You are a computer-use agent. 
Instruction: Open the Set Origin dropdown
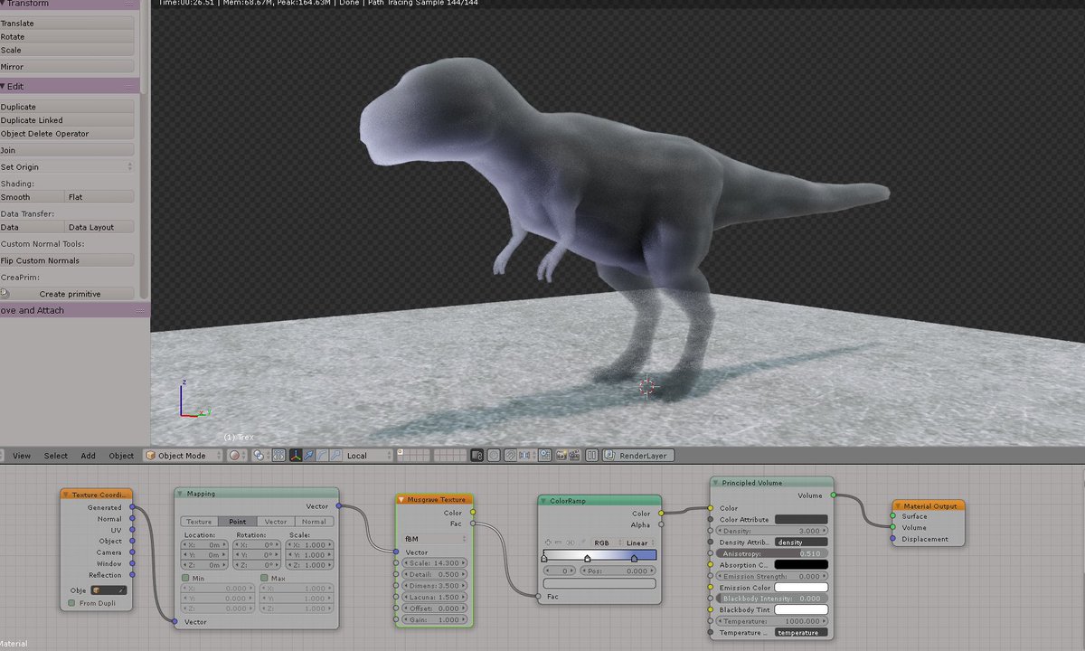click(67, 166)
